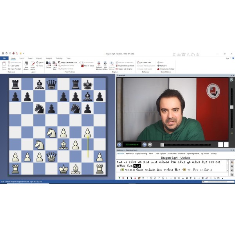Click the ?! dubious move annotation symbol
The image size is (235, 235).
coord(155,178)
